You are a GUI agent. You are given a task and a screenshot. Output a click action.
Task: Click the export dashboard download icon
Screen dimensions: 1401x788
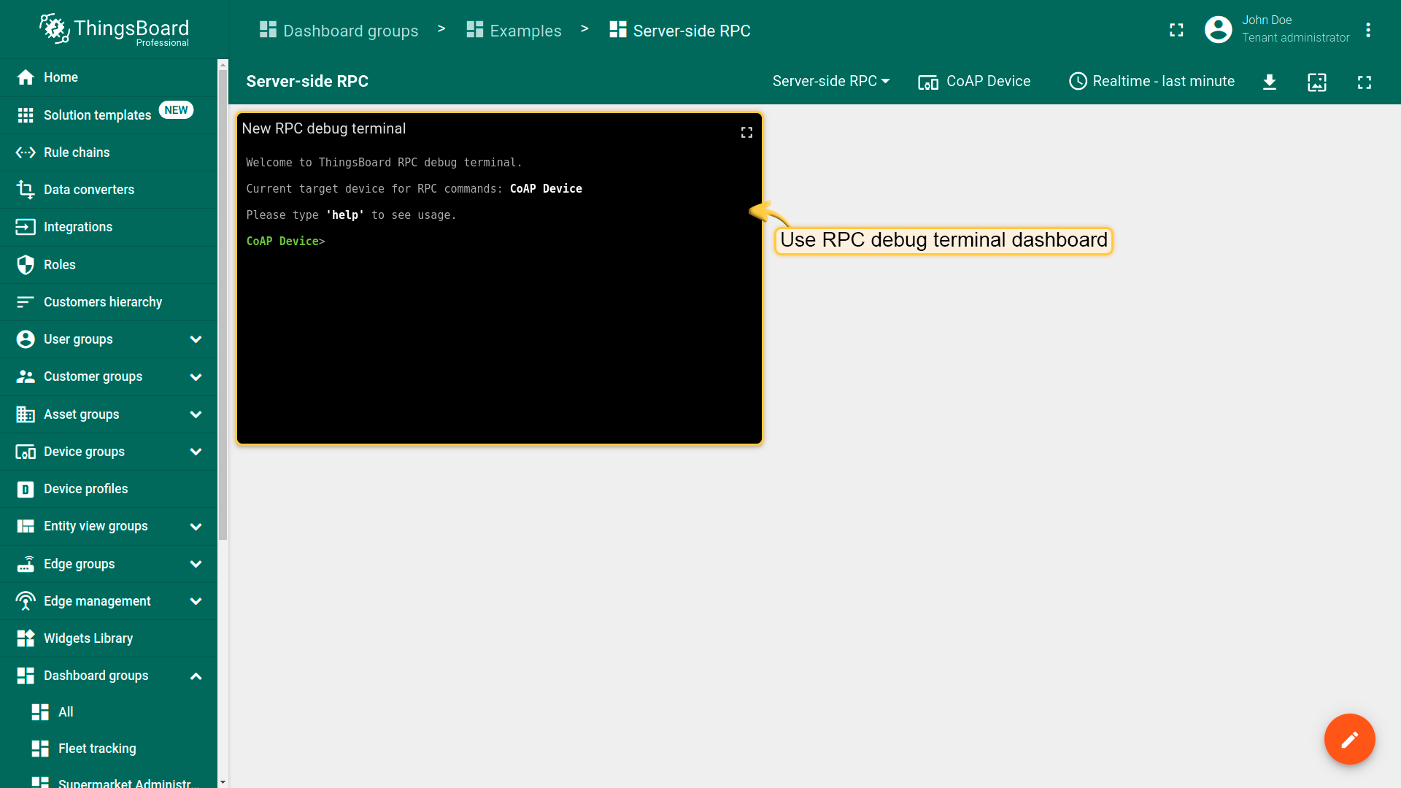click(x=1270, y=82)
